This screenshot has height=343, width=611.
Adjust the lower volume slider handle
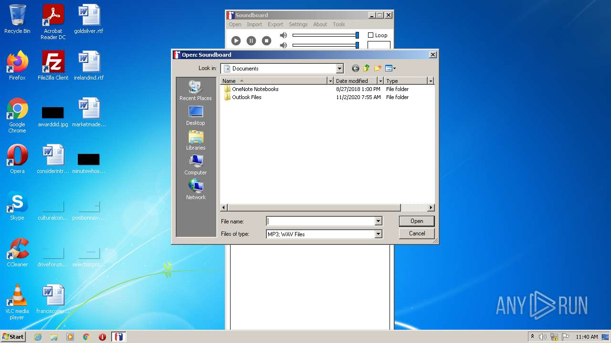(x=357, y=45)
